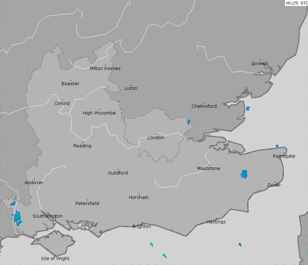This screenshot has height=265, width=308.
Task: Select the Milton Keynes label
Action: point(105,69)
